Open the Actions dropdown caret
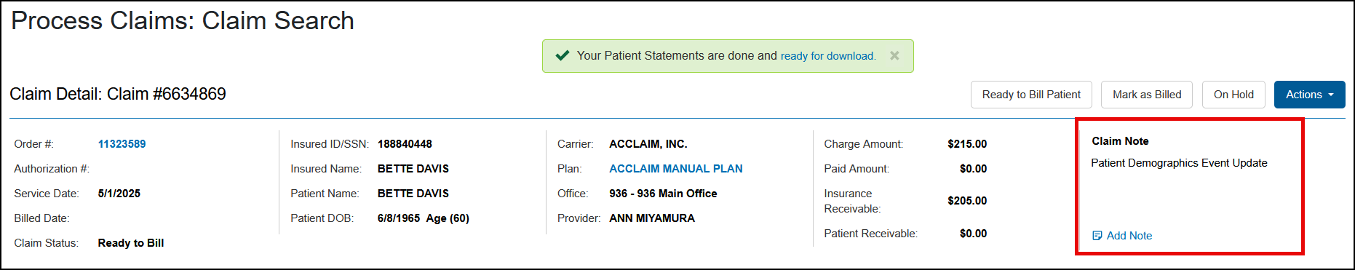This screenshot has height=270, width=1355. coord(1331,95)
